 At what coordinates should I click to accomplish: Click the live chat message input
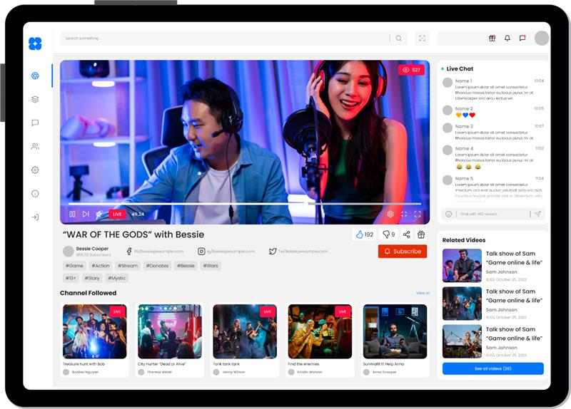coord(492,214)
